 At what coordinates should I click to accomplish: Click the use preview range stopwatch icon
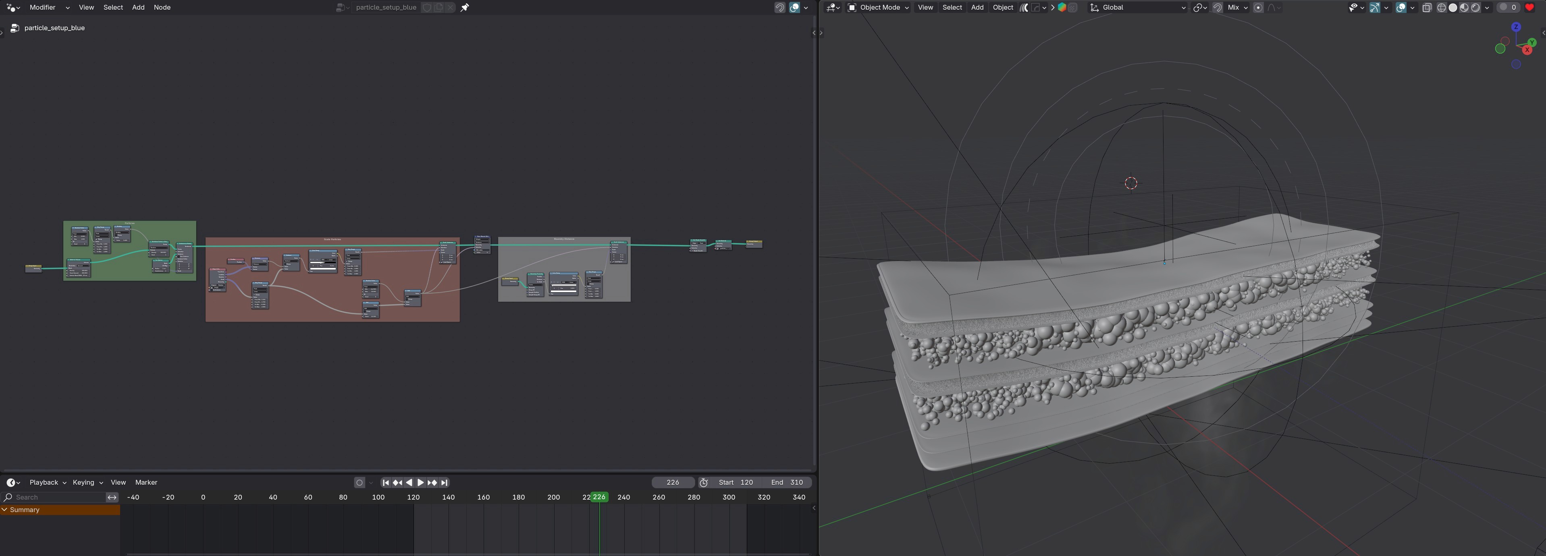(x=704, y=482)
